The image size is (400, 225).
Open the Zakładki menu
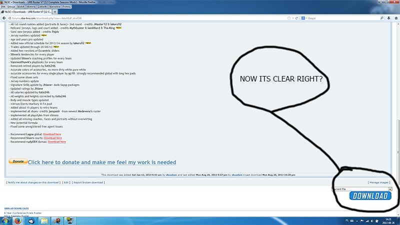[x=42, y=6]
